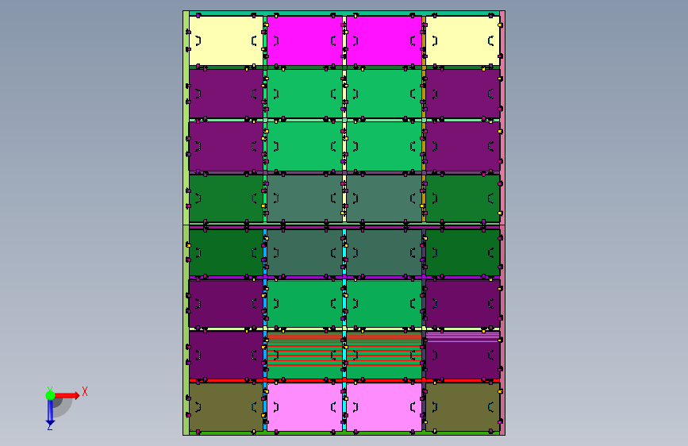Pick the purple panel with light violet stripes
Screen dimensions: 688x446
[463, 355]
